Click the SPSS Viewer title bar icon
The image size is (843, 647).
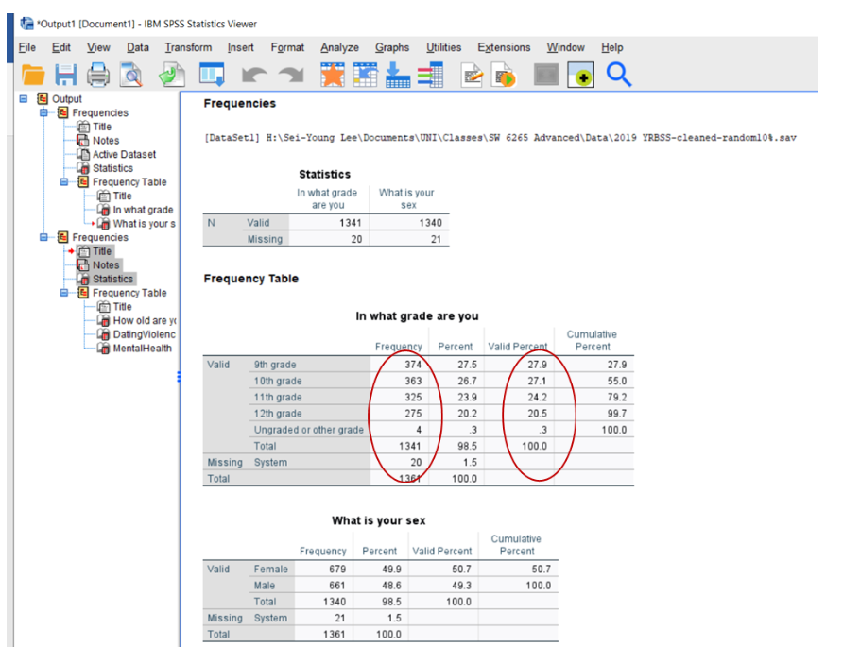[26, 23]
